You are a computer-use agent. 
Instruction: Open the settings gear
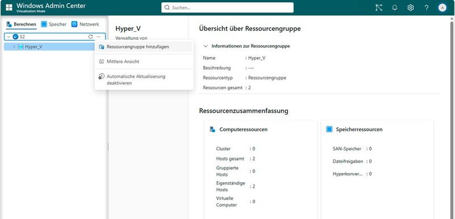tap(410, 8)
